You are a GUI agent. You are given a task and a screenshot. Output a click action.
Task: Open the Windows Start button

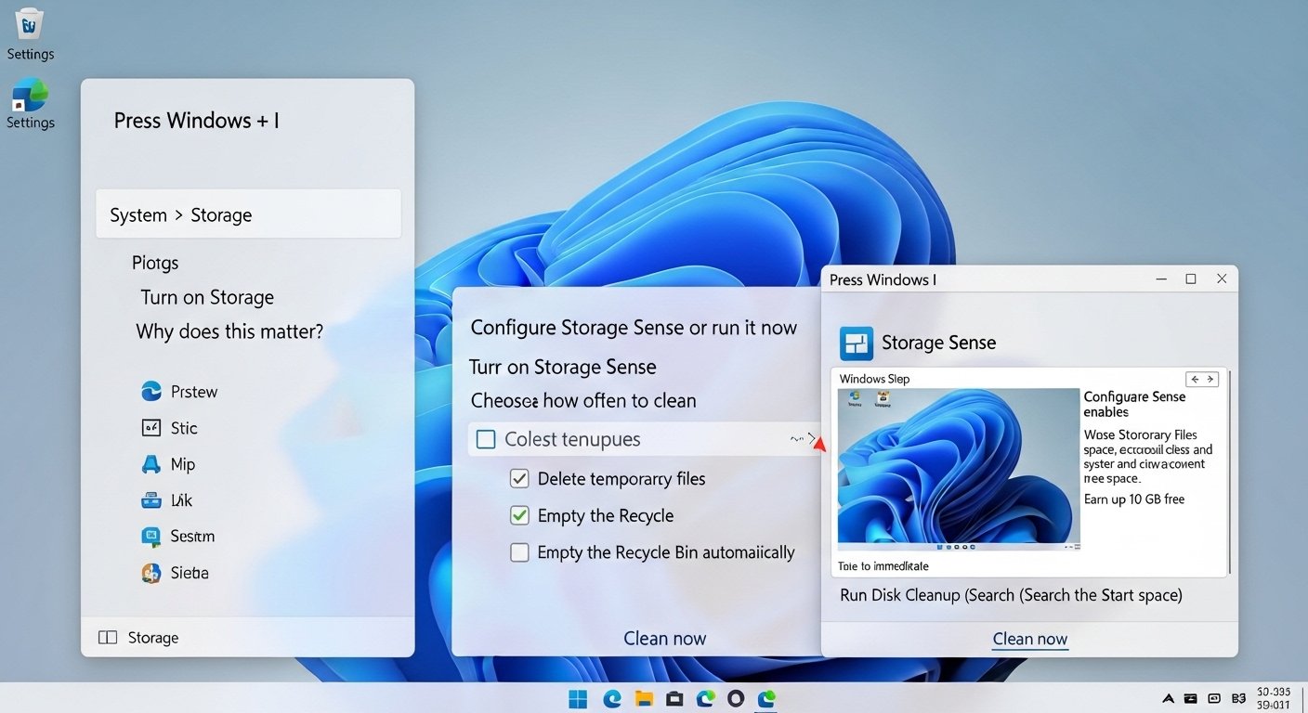[x=578, y=698]
